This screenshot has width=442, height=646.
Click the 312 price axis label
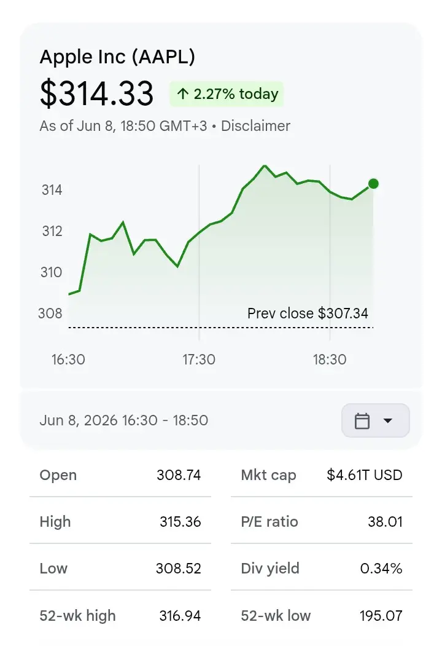52,231
